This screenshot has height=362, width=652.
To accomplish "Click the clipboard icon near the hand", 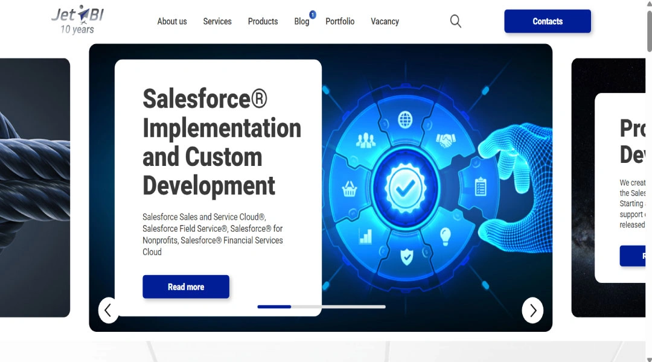I will click(x=481, y=186).
